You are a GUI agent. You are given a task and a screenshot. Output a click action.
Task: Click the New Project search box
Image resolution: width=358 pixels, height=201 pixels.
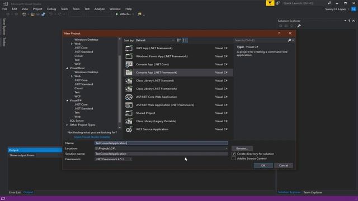pos(260,40)
